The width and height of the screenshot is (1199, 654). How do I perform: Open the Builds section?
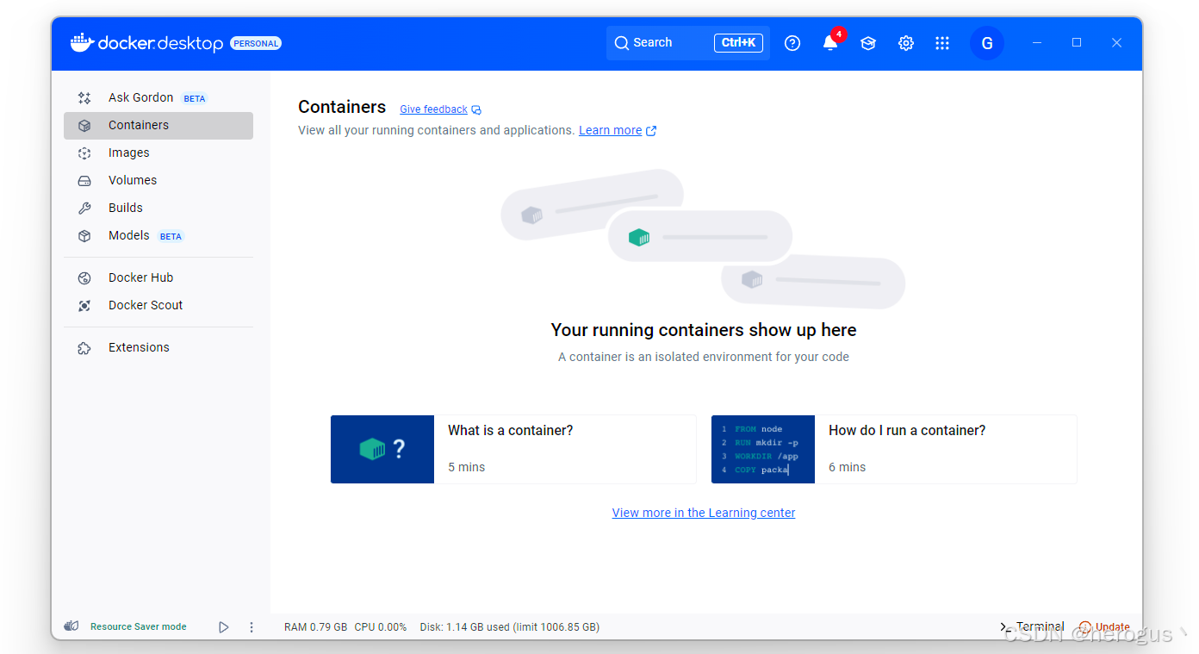[158, 208]
